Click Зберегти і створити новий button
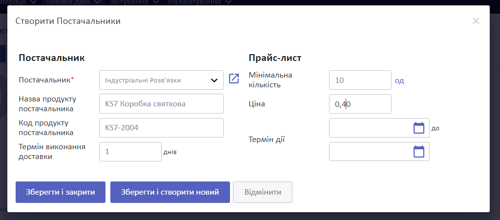Image resolution: width=500 pixels, height=220 pixels. (170, 192)
